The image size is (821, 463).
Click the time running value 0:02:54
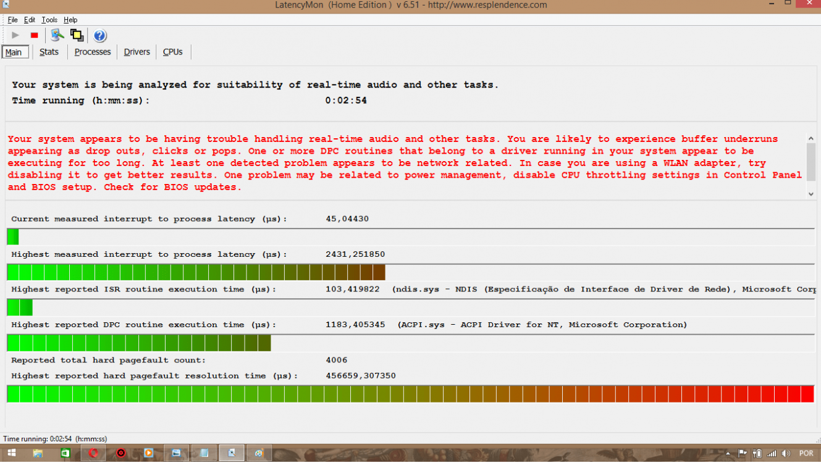pyautogui.click(x=346, y=101)
